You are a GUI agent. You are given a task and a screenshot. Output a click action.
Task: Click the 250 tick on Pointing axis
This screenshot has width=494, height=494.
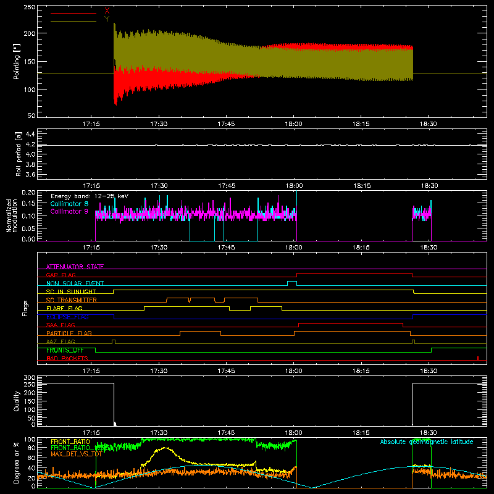pos(30,7)
